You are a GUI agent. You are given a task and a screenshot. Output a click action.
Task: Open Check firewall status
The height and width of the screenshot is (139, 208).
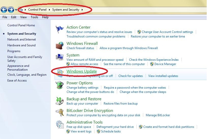[x=80, y=48]
